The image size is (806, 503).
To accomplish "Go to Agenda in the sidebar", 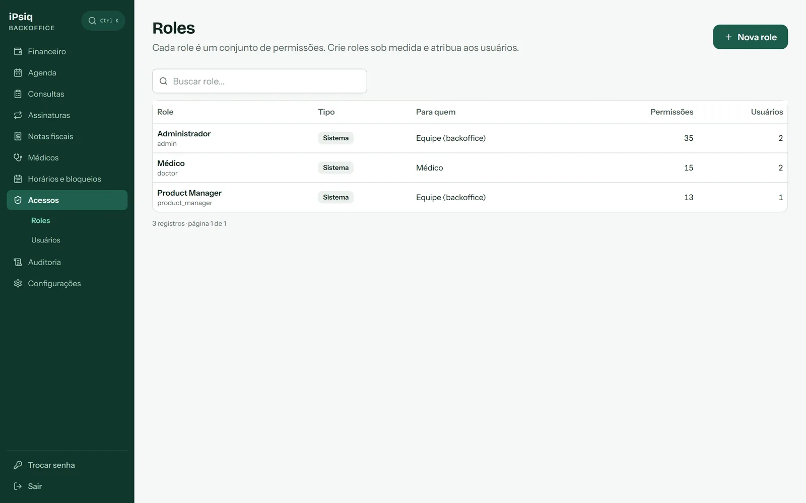I will click(67, 73).
